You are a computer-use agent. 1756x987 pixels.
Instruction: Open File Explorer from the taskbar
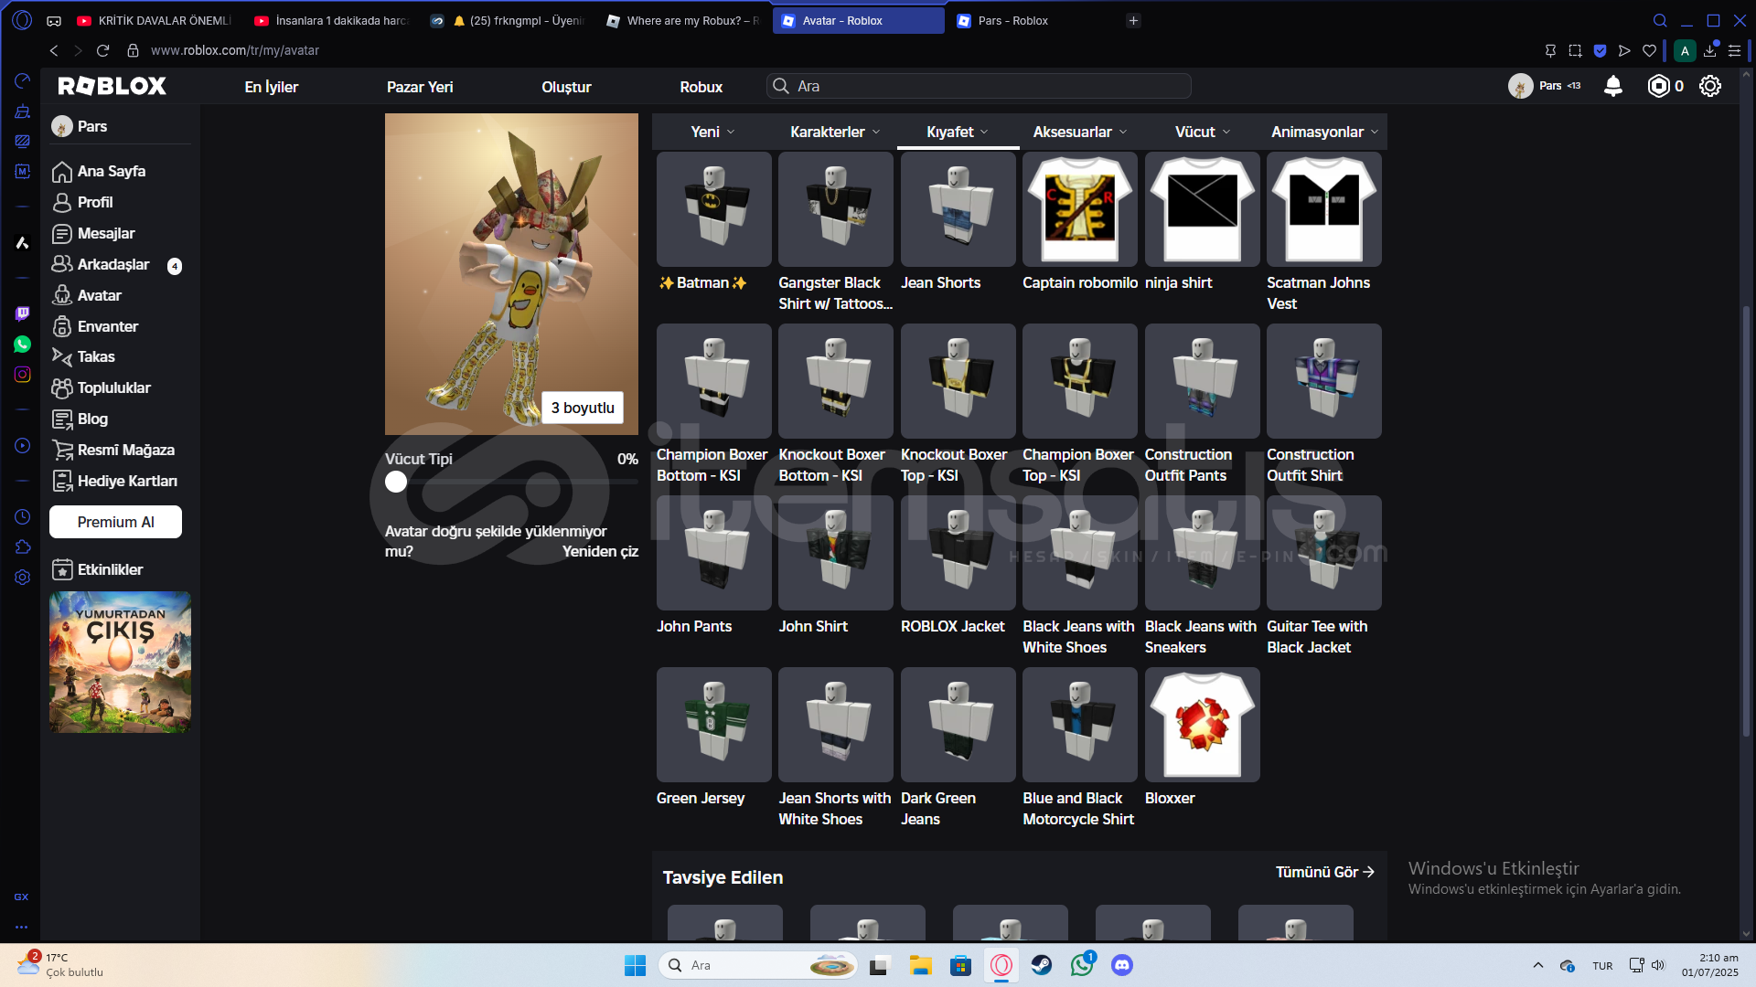point(920,965)
